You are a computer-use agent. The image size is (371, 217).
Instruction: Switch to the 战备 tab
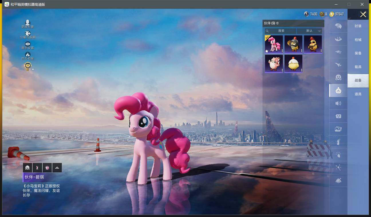point(358,80)
